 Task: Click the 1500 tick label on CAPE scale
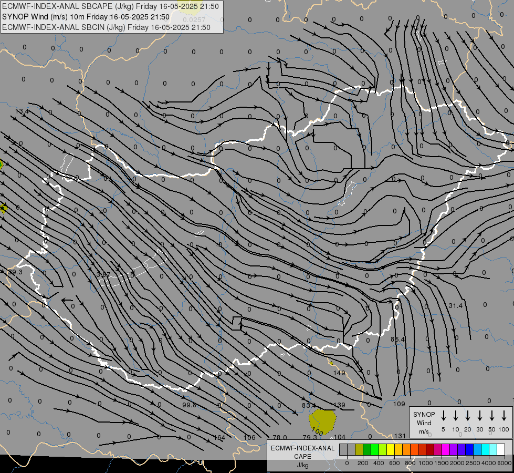point(442,463)
